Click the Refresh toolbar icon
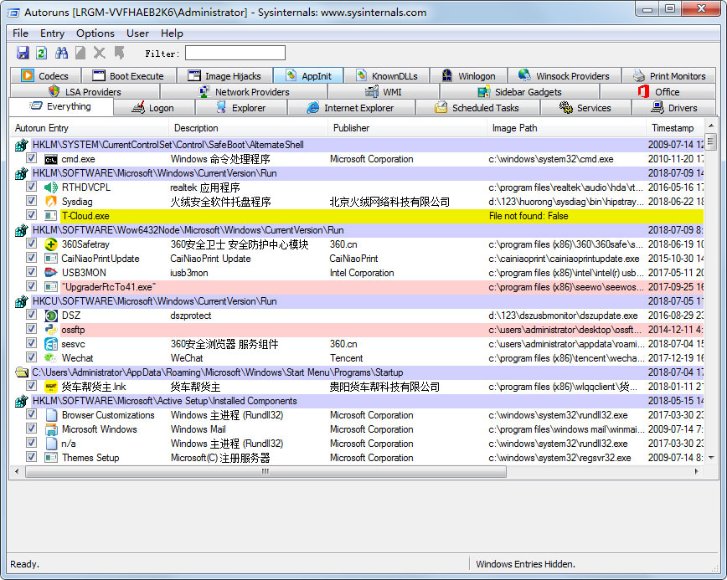 (41, 53)
